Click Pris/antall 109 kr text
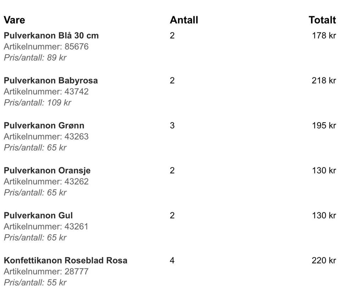The width and height of the screenshot is (340, 297). click(x=38, y=103)
